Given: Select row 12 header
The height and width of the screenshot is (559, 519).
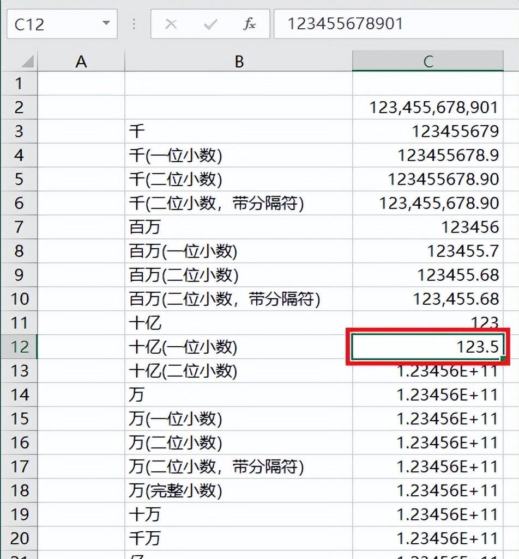Looking at the screenshot, I should click(x=19, y=347).
